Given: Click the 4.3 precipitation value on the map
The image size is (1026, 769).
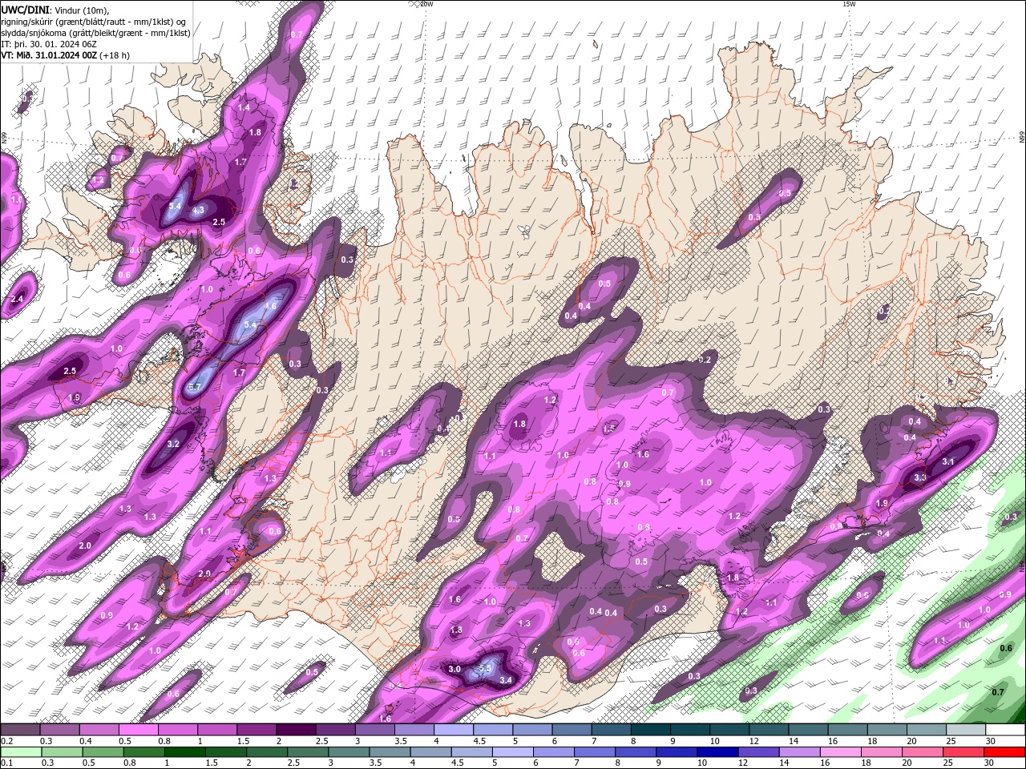Looking at the screenshot, I should (x=199, y=210).
